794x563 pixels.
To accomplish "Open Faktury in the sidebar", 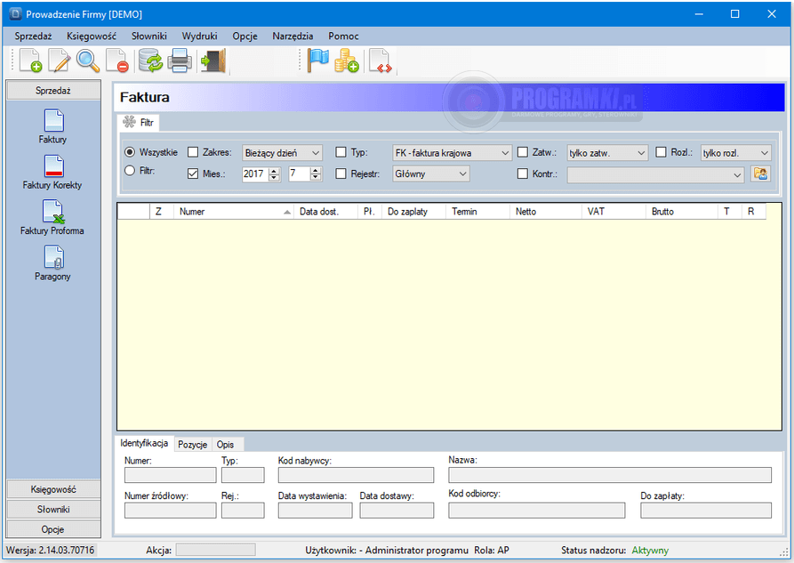I will click(x=52, y=126).
